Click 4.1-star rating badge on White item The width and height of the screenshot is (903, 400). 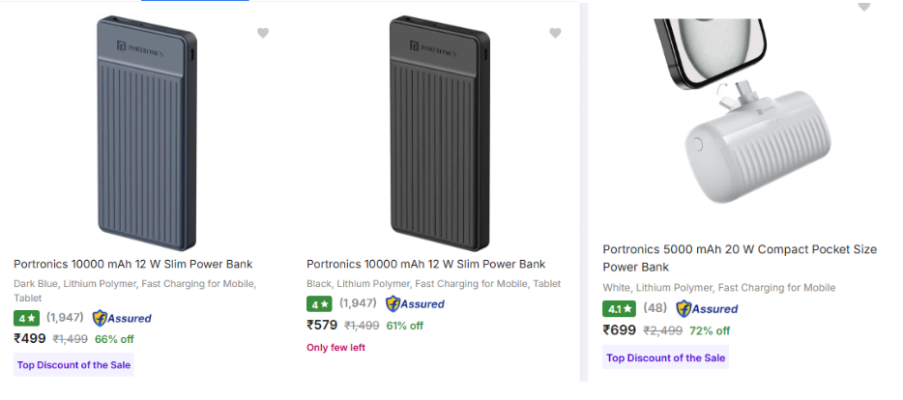(x=619, y=309)
